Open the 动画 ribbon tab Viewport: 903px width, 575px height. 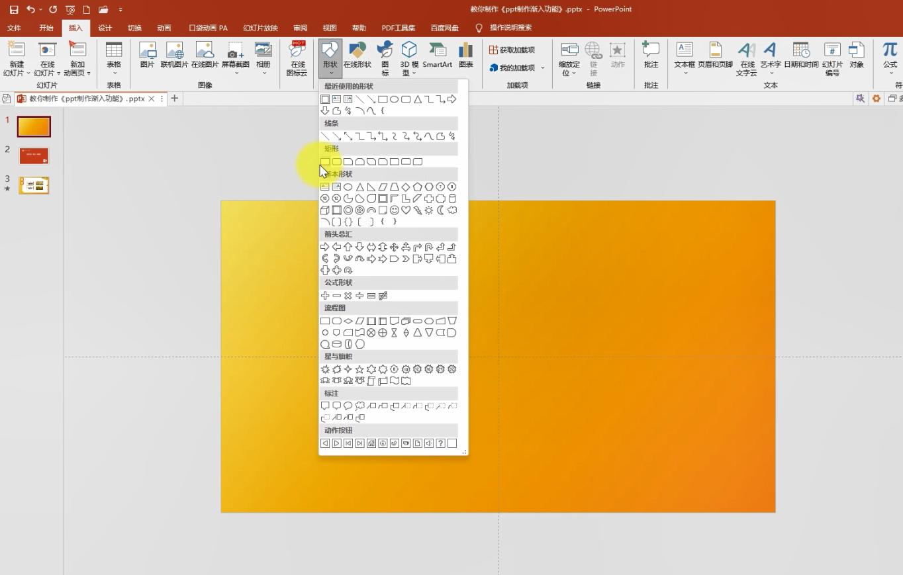(164, 28)
